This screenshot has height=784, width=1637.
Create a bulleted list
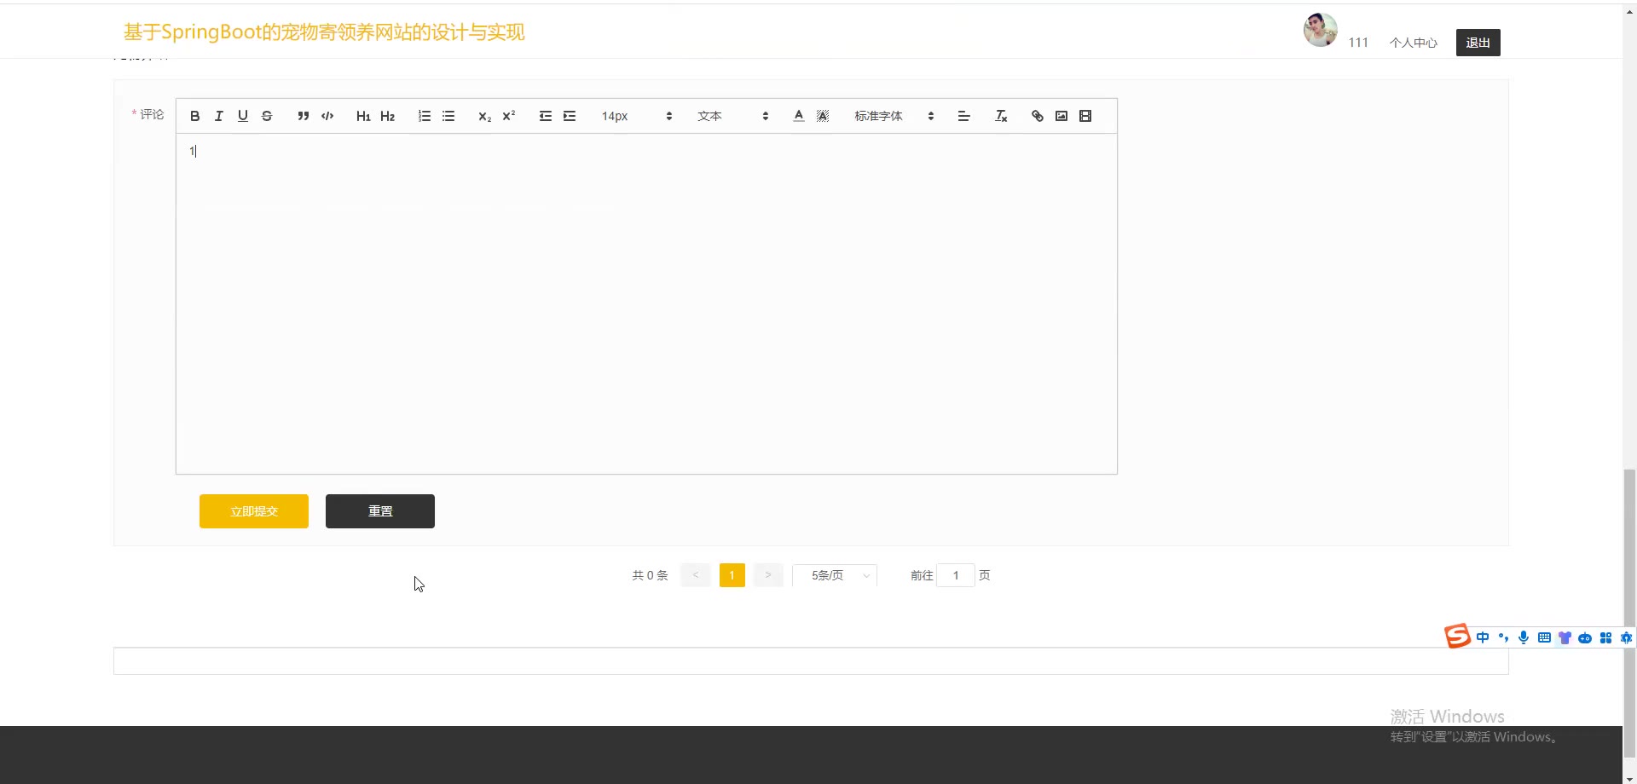(x=448, y=116)
